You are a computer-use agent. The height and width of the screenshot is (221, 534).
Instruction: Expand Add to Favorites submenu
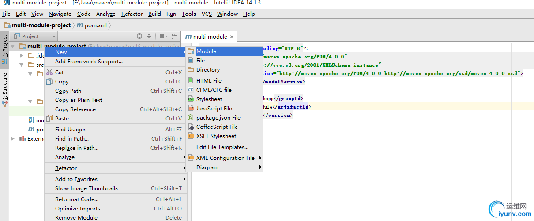click(116, 179)
